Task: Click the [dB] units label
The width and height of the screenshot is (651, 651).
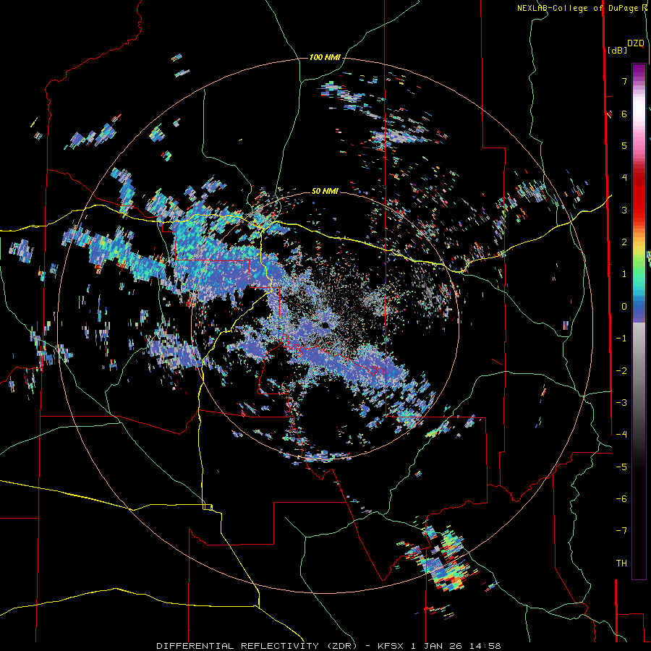Action: (x=617, y=50)
